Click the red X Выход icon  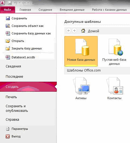(8, 137)
